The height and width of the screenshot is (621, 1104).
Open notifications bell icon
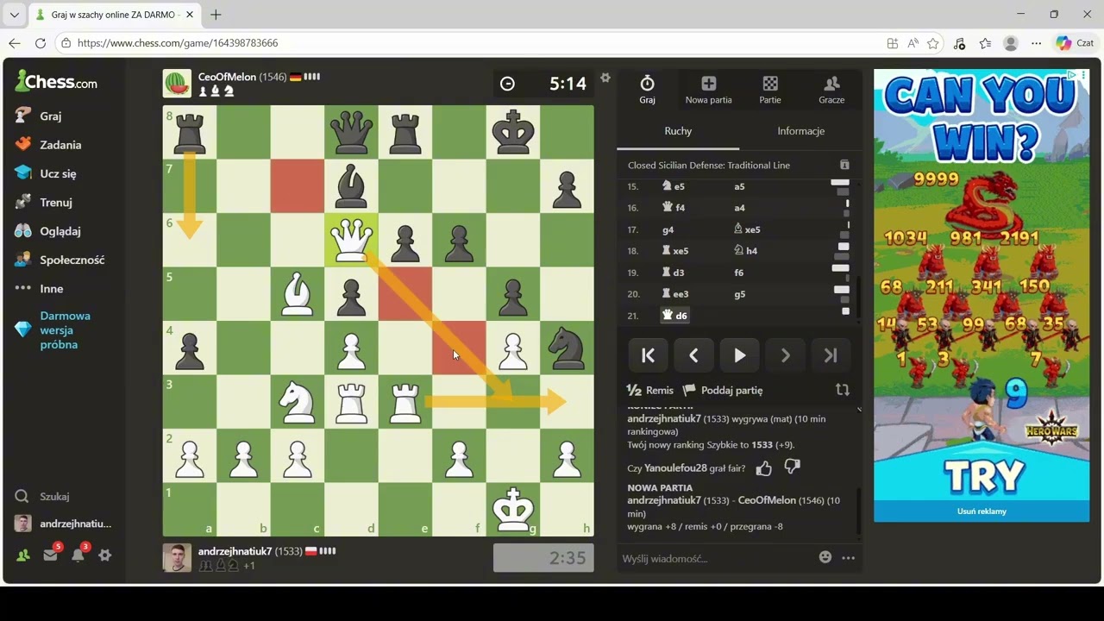point(78,555)
